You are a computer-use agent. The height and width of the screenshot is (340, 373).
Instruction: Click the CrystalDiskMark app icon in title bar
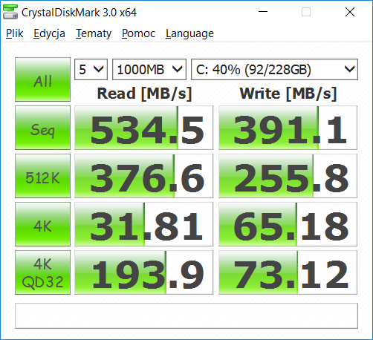(x=10, y=12)
